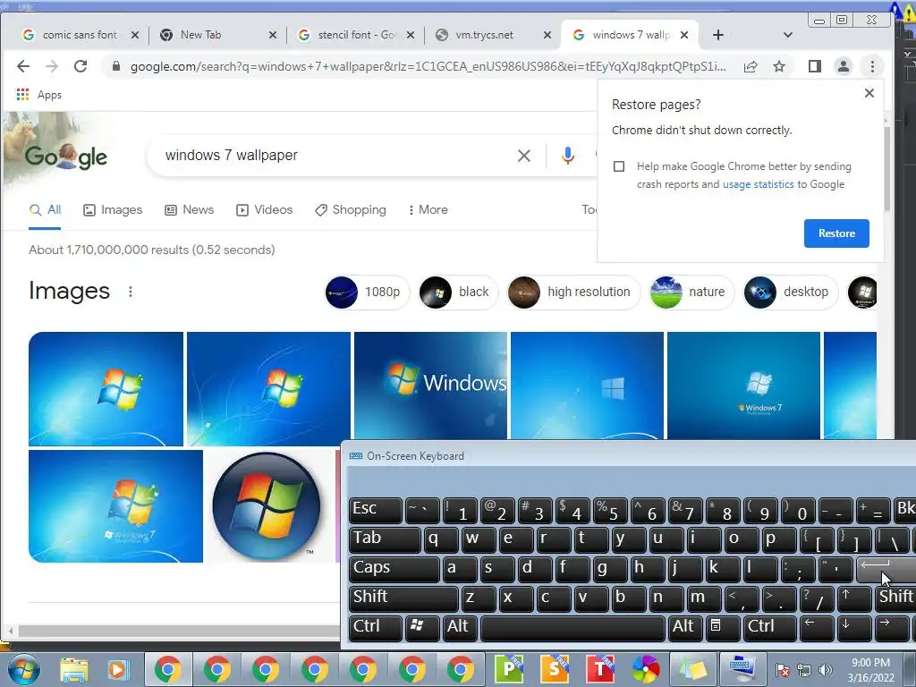Screen dimensions: 916x687
Task: Open the taskbar clock showing 9:00 PM
Action: click(x=870, y=669)
